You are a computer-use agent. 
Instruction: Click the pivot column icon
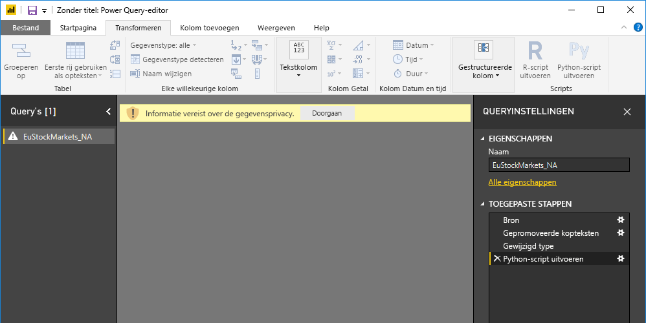(x=236, y=74)
